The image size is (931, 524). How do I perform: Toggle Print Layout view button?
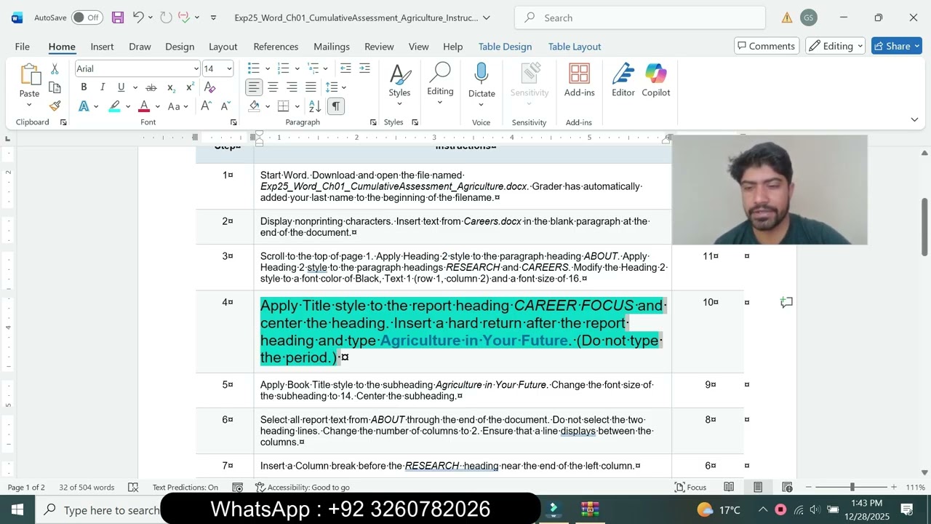(x=758, y=487)
